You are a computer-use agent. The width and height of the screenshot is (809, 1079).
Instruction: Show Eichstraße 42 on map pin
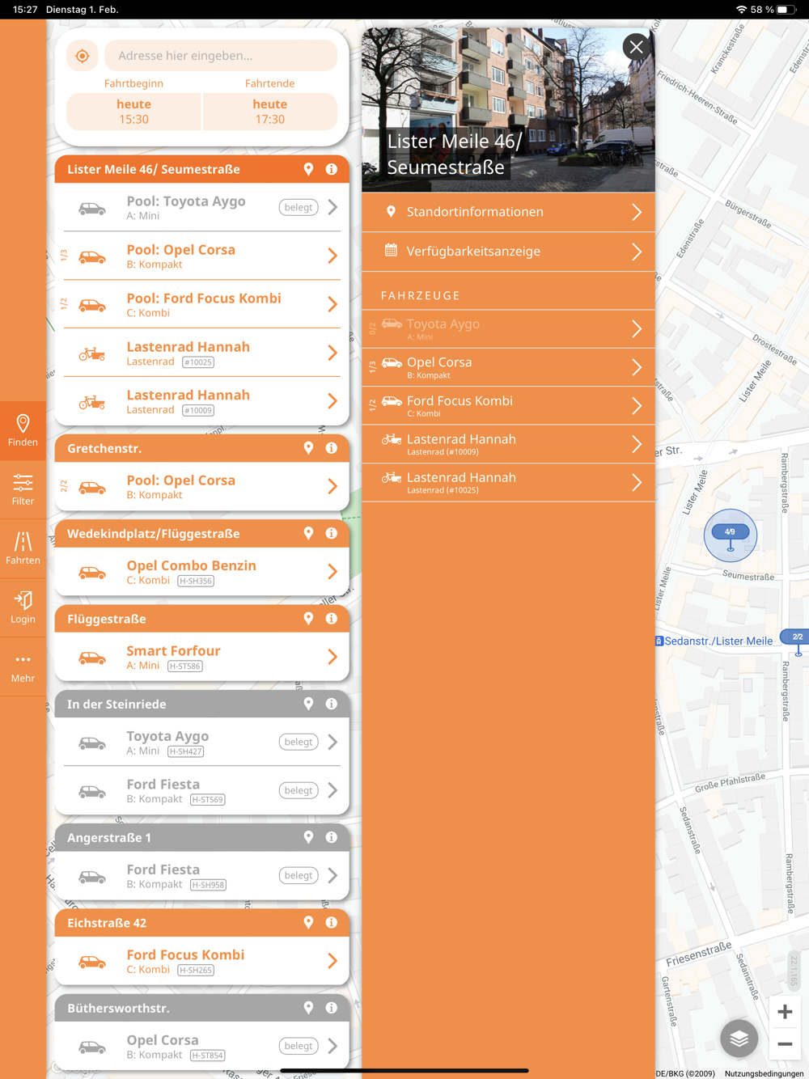[308, 923]
